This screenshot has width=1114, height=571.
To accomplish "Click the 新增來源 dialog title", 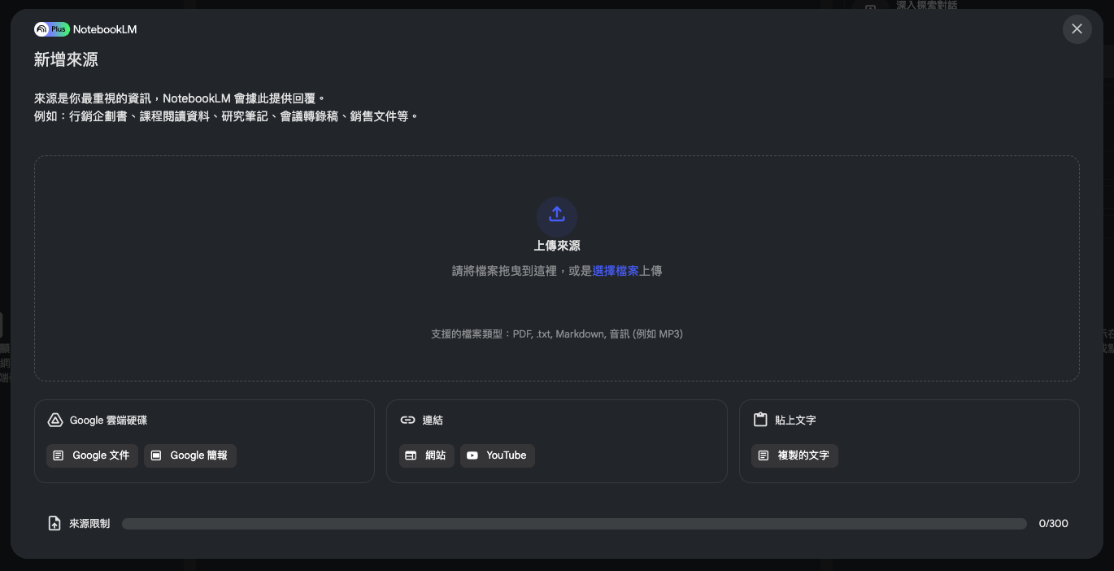I will point(66,59).
